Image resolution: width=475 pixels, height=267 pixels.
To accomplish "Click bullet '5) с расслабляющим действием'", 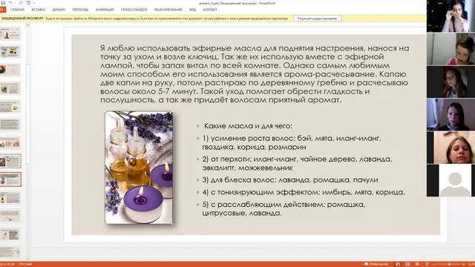I will pos(284,208).
